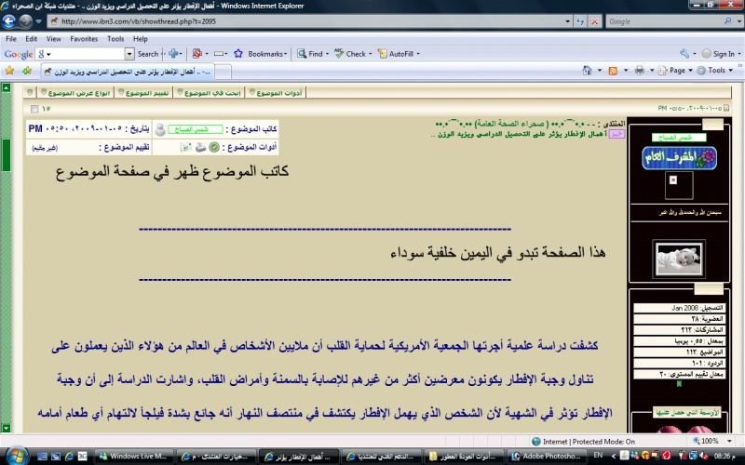Click the browser Back arrow button
Screen dimensions: 745x465
pyautogui.click(x=10, y=20)
